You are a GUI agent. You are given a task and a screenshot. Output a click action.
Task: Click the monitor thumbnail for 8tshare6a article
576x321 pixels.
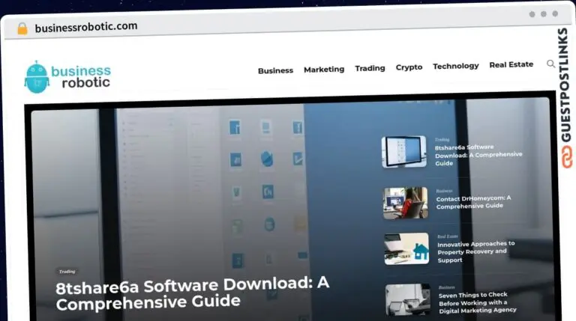tap(403, 152)
